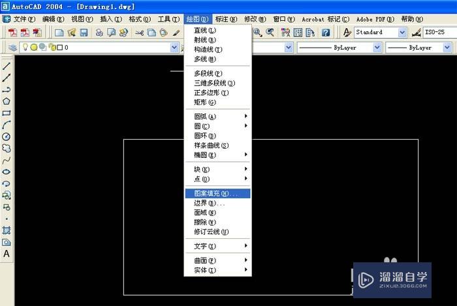The width and height of the screenshot is (457, 306).
Task: Select the Multiline Text A tool
Action: 7,254
